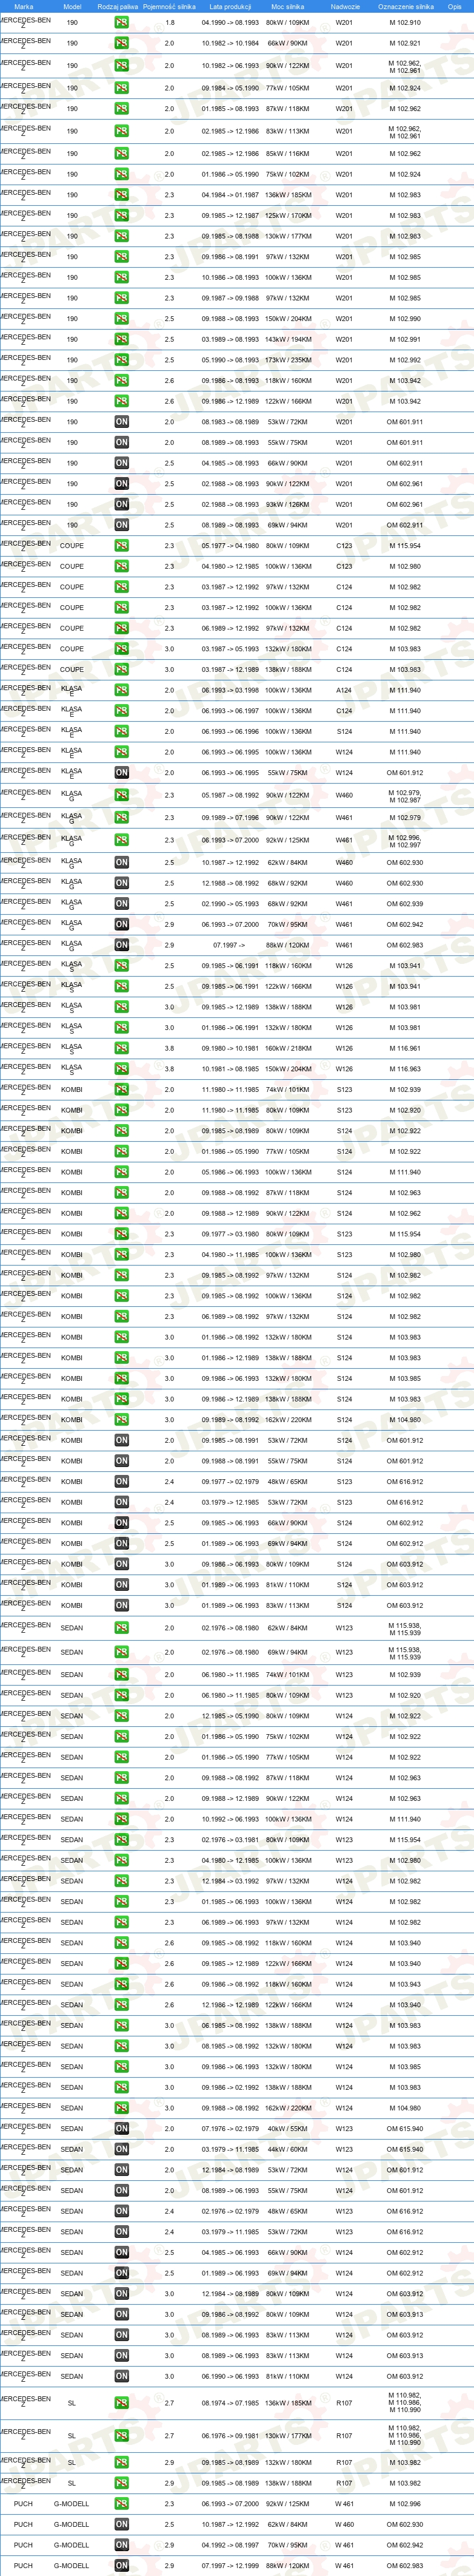This screenshot has height=2576, width=474.
Task: Click petrol icon for SL 132kW / 180KM
Action: (x=121, y=2463)
